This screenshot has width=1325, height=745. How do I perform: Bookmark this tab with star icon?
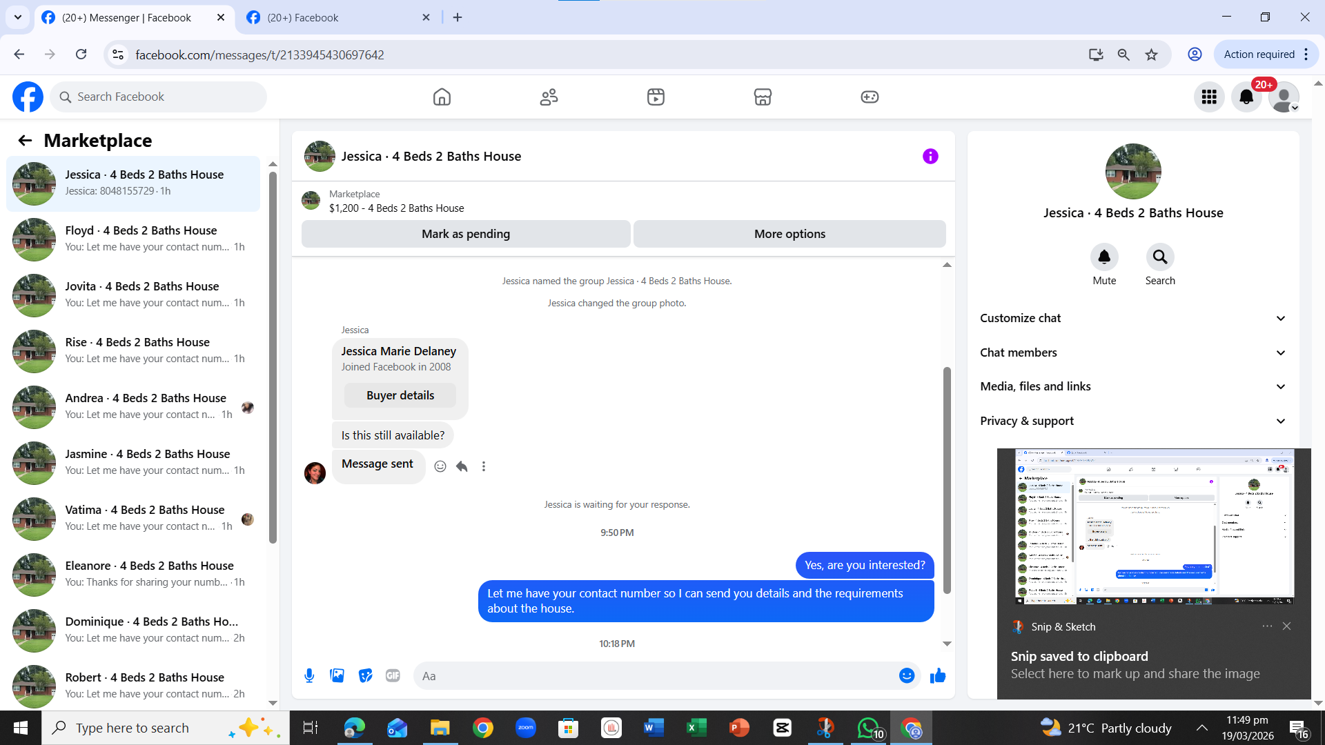(x=1151, y=54)
